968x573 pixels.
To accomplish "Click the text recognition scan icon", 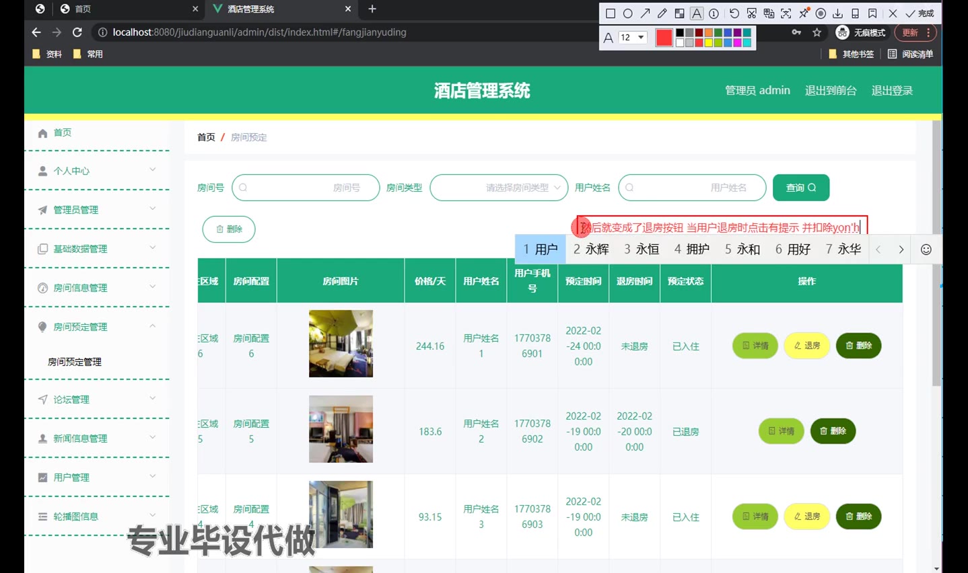I will click(786, 13).
